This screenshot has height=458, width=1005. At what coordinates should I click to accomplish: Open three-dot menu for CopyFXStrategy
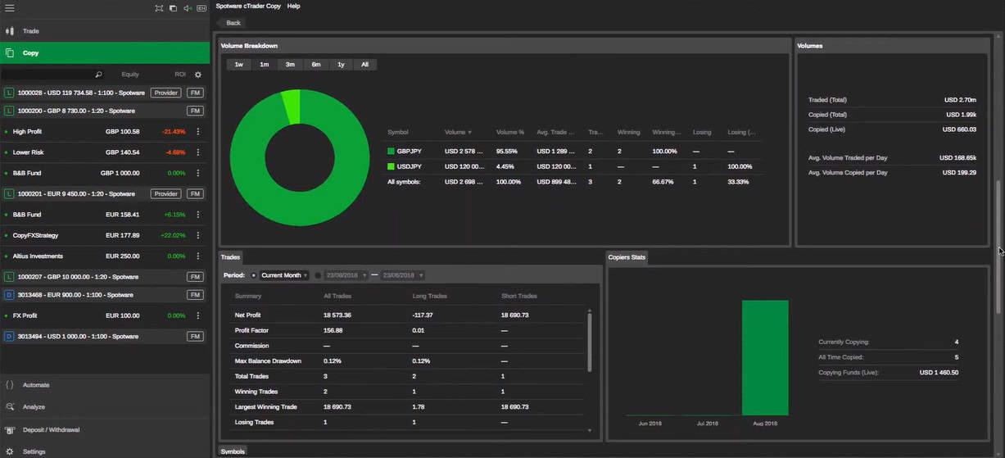click(x=198, y=236)
